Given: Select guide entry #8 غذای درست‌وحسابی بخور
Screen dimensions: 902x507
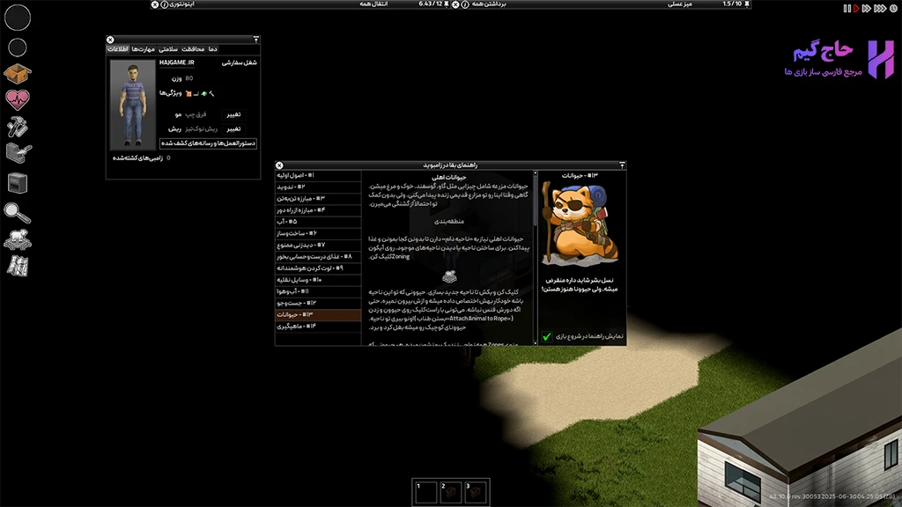Looking at the screenshot, I should tap(318, 256).
